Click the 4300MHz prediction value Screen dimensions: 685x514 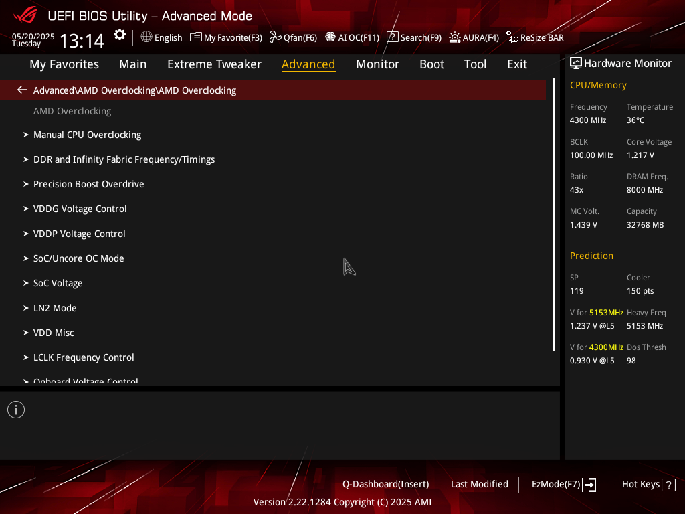pyautogui.click(x=606, y=347)
